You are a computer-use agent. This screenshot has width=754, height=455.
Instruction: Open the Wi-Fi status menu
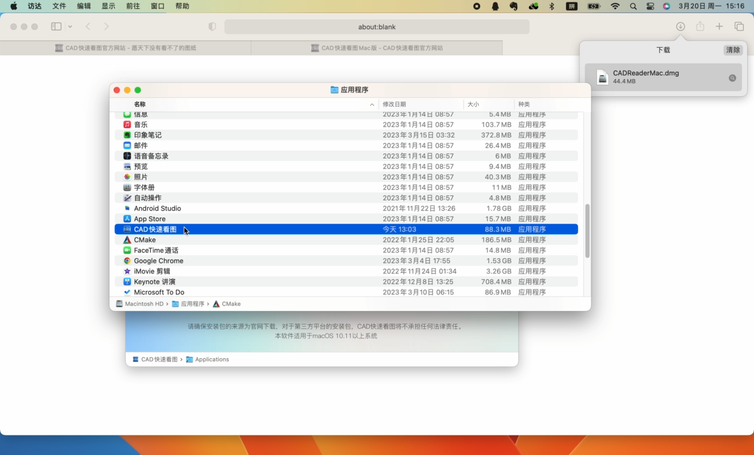(615, 6)
